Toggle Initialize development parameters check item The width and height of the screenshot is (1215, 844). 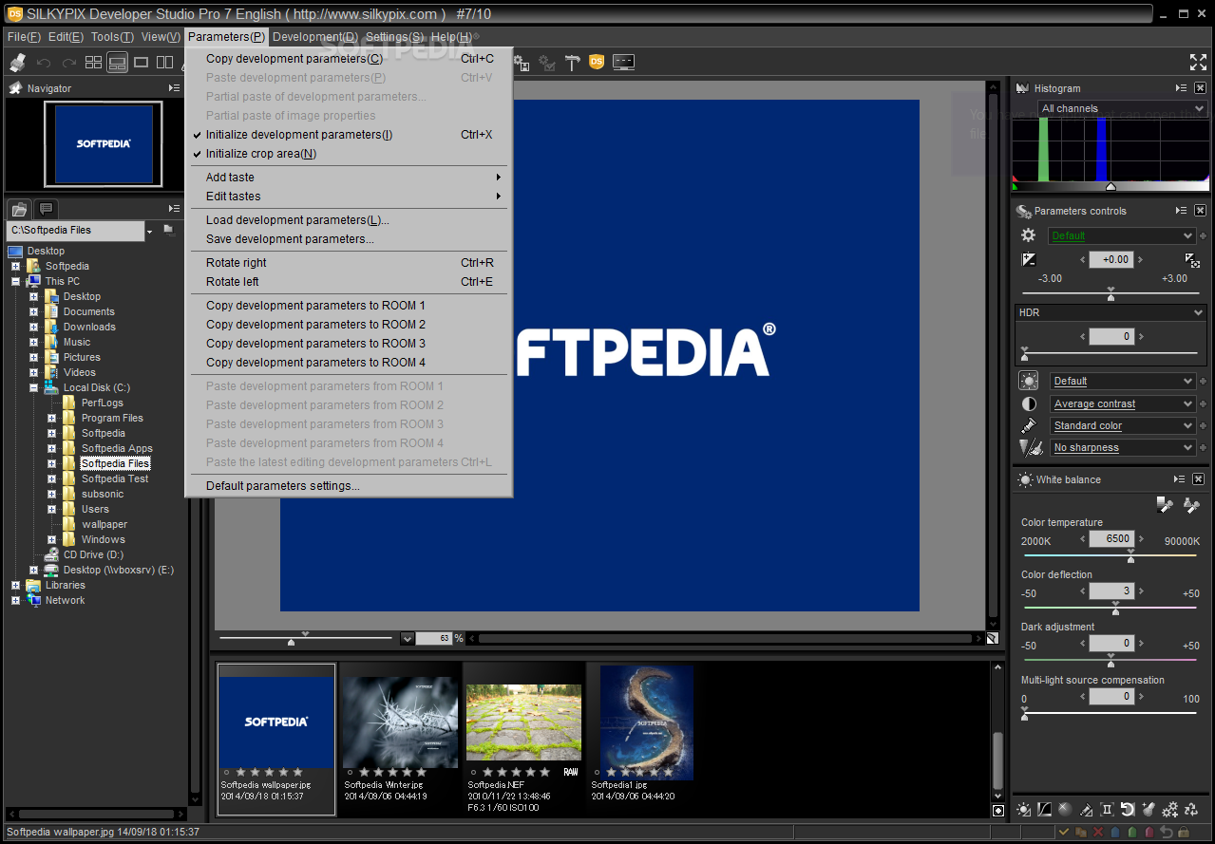pos(348,135)
